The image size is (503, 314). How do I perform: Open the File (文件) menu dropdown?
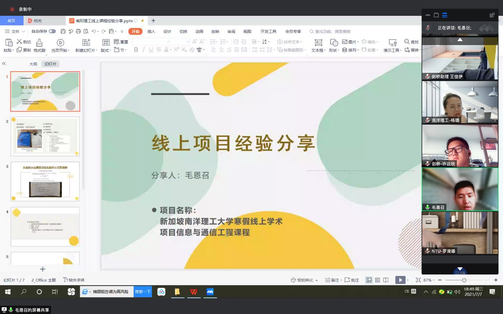click(x=15, y=32)
